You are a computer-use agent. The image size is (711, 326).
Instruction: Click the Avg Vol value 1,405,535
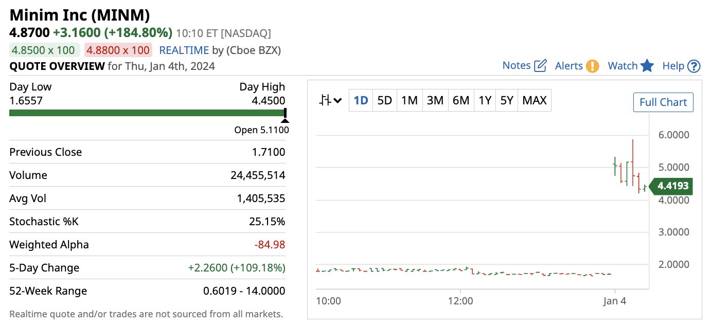click(261, 198)
